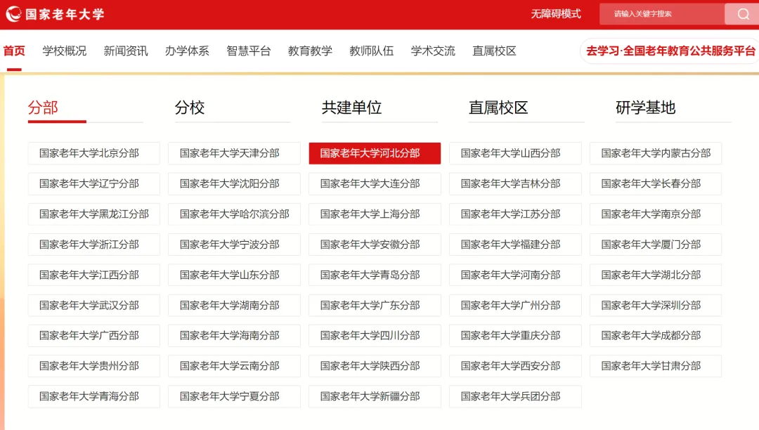Switch to the 直属校区 section tab
This screenshot has height=430, width=759.
click(x=498, y=107)
